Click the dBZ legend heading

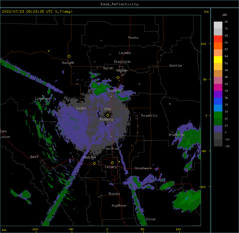point(225,15)
